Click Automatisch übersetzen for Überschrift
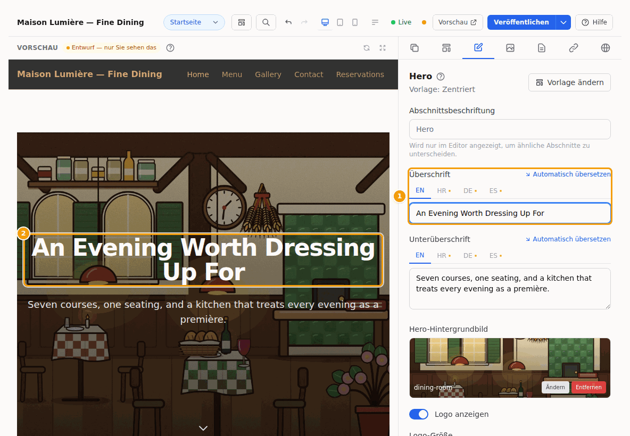 (568, 174)
